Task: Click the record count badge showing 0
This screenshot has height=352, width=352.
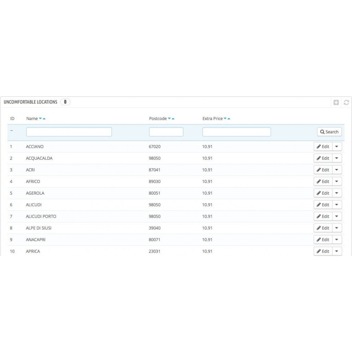Action: coord(65,102)
